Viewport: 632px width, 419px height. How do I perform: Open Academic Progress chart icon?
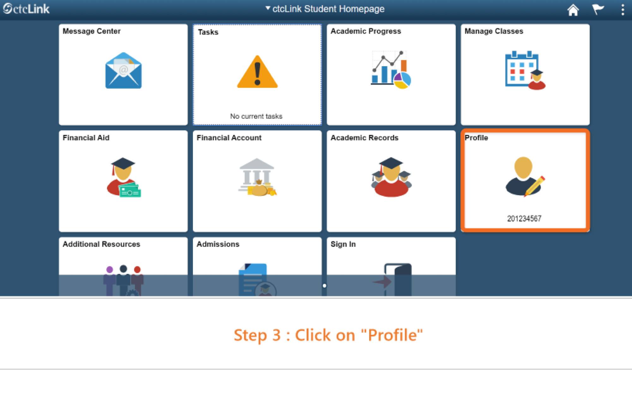(391, 70)
